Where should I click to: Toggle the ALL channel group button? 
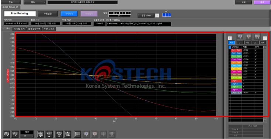tap(231, 42)
